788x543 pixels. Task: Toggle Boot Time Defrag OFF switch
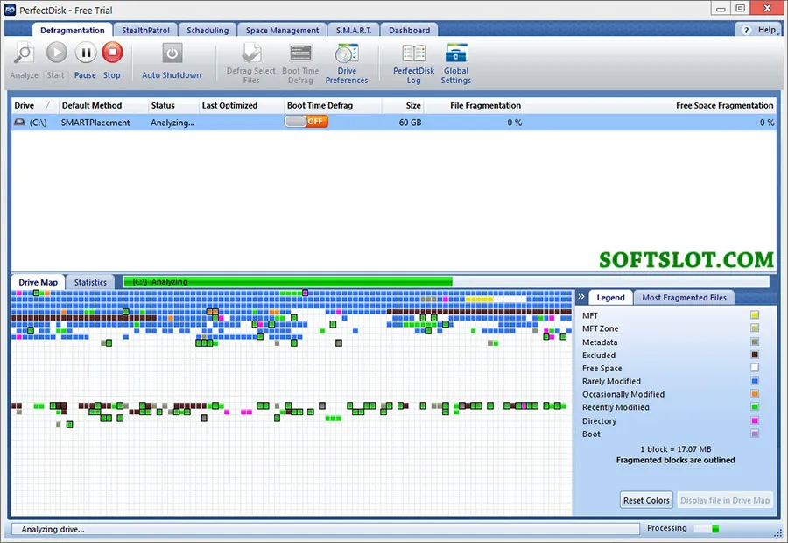click(306, 122)
